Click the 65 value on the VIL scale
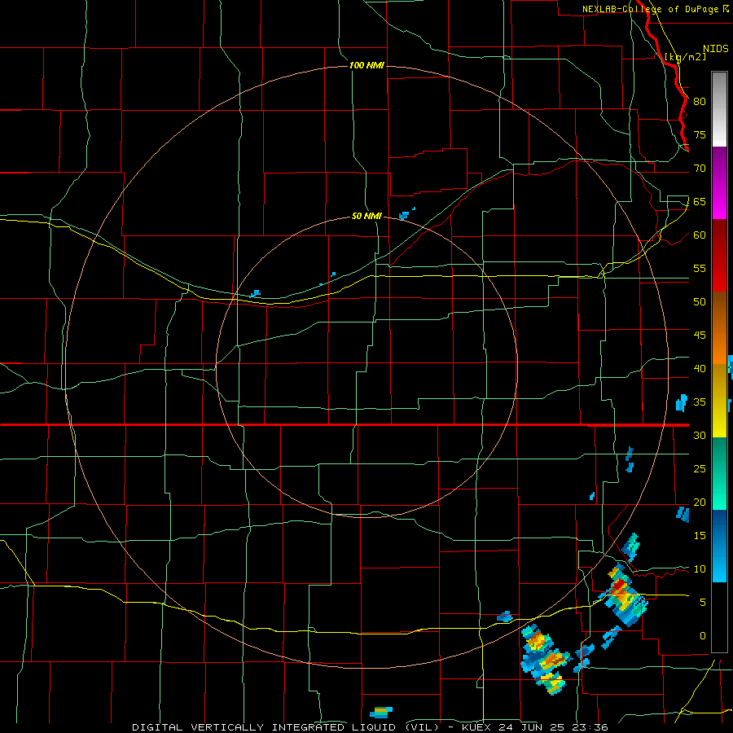 [700, 201]
